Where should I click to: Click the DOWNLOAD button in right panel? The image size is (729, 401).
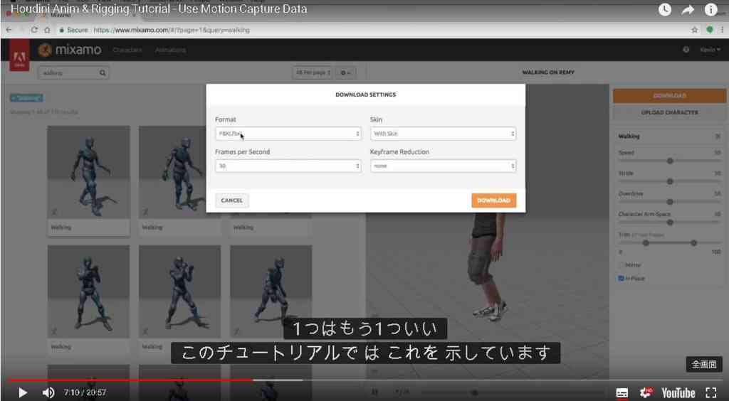point(669,95)
